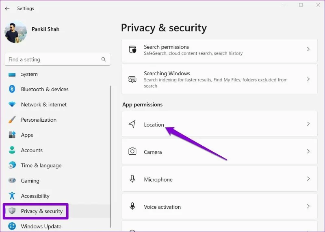Viewport: 325px width, 232px height.
Task: Open Voice activation settings
Action: 219,206
